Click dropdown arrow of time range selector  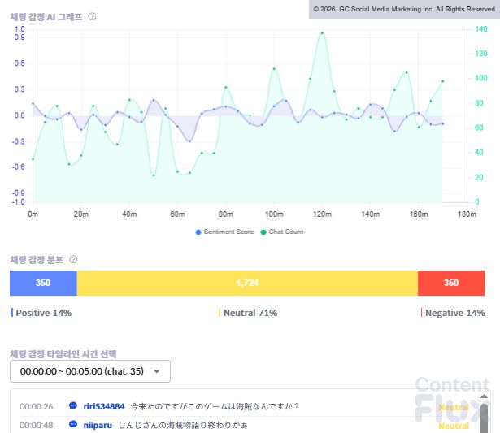[156, 372]
